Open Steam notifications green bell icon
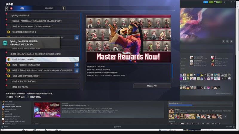The width and height of the screenshot is (239, 134). tap(211, 2)
